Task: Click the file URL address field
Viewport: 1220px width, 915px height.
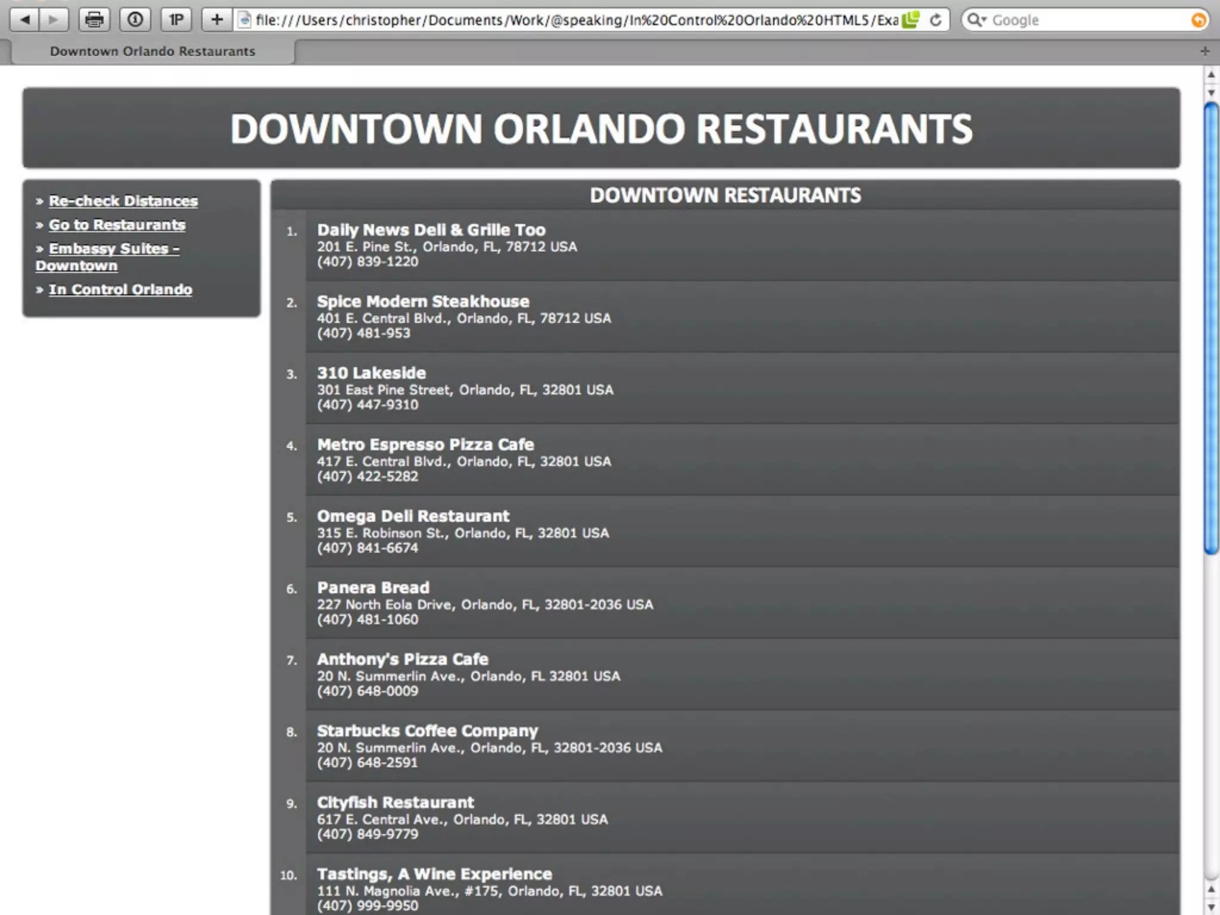Action: pos(572,20)
